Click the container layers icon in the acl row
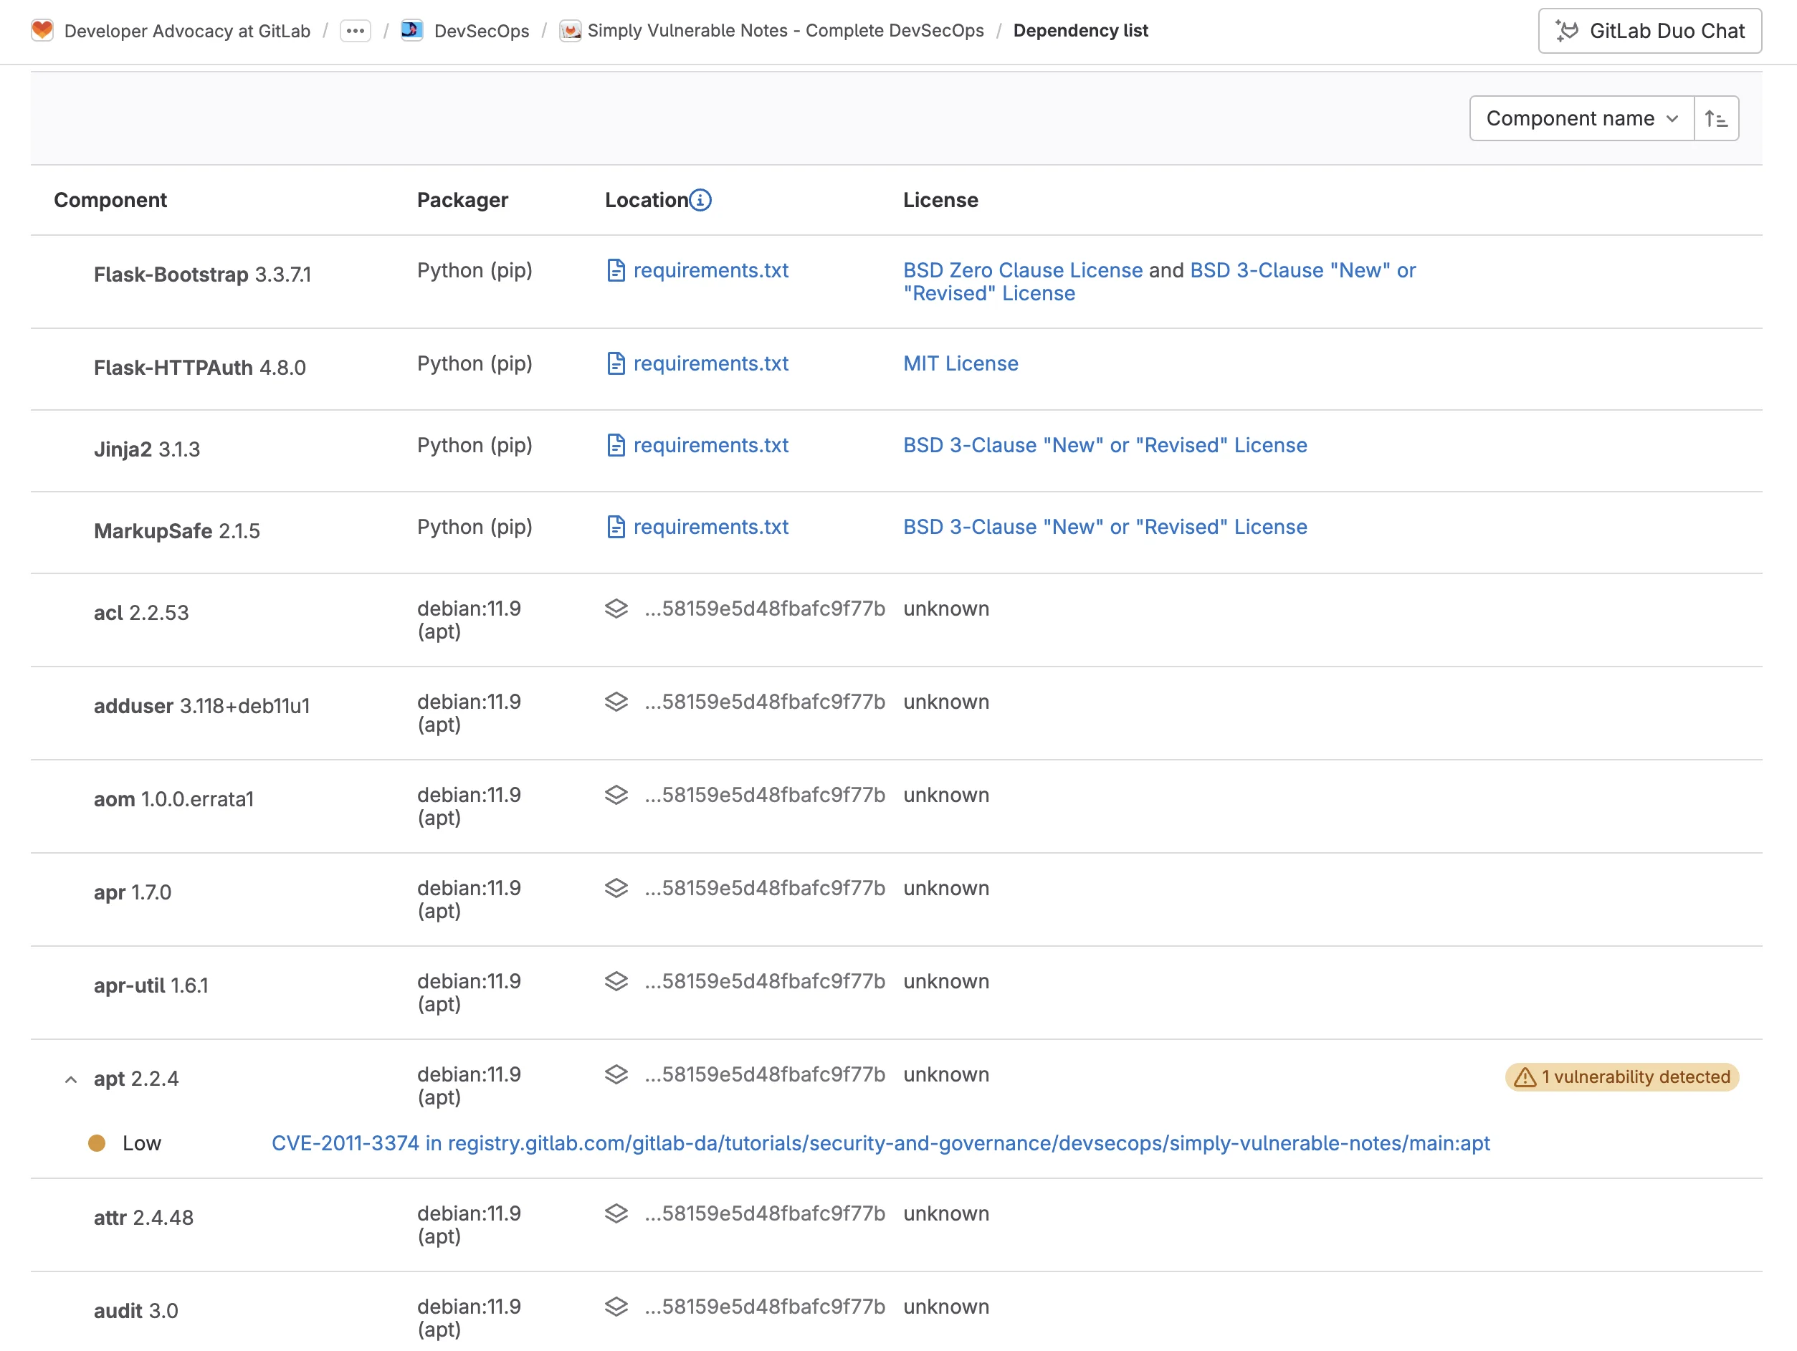Image resolution: width=1797 pixels, height=1351 pixels. pyautogui.click(x=616, y=608)
